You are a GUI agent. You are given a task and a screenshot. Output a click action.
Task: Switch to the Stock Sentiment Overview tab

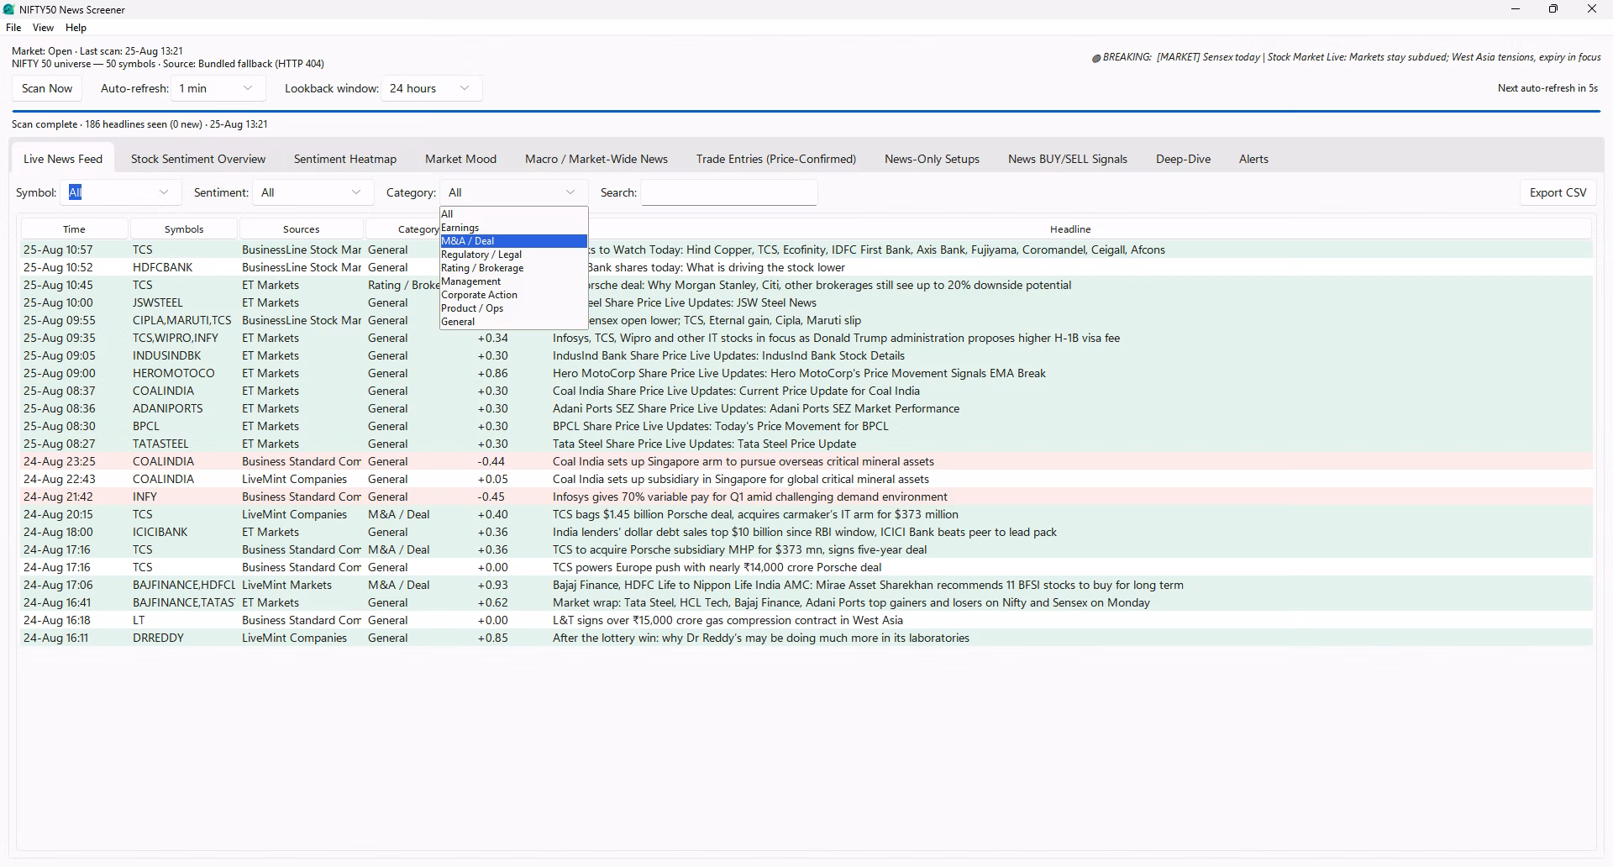pyautogui.click(x=198, y=159)
